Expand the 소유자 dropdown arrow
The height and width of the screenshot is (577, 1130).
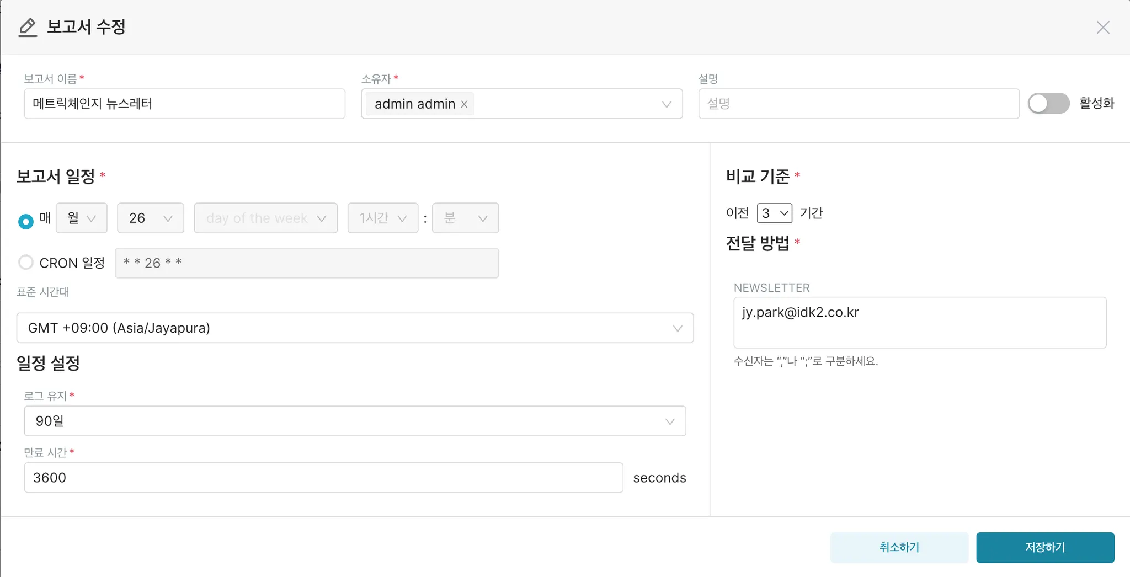tap(667, 104)
